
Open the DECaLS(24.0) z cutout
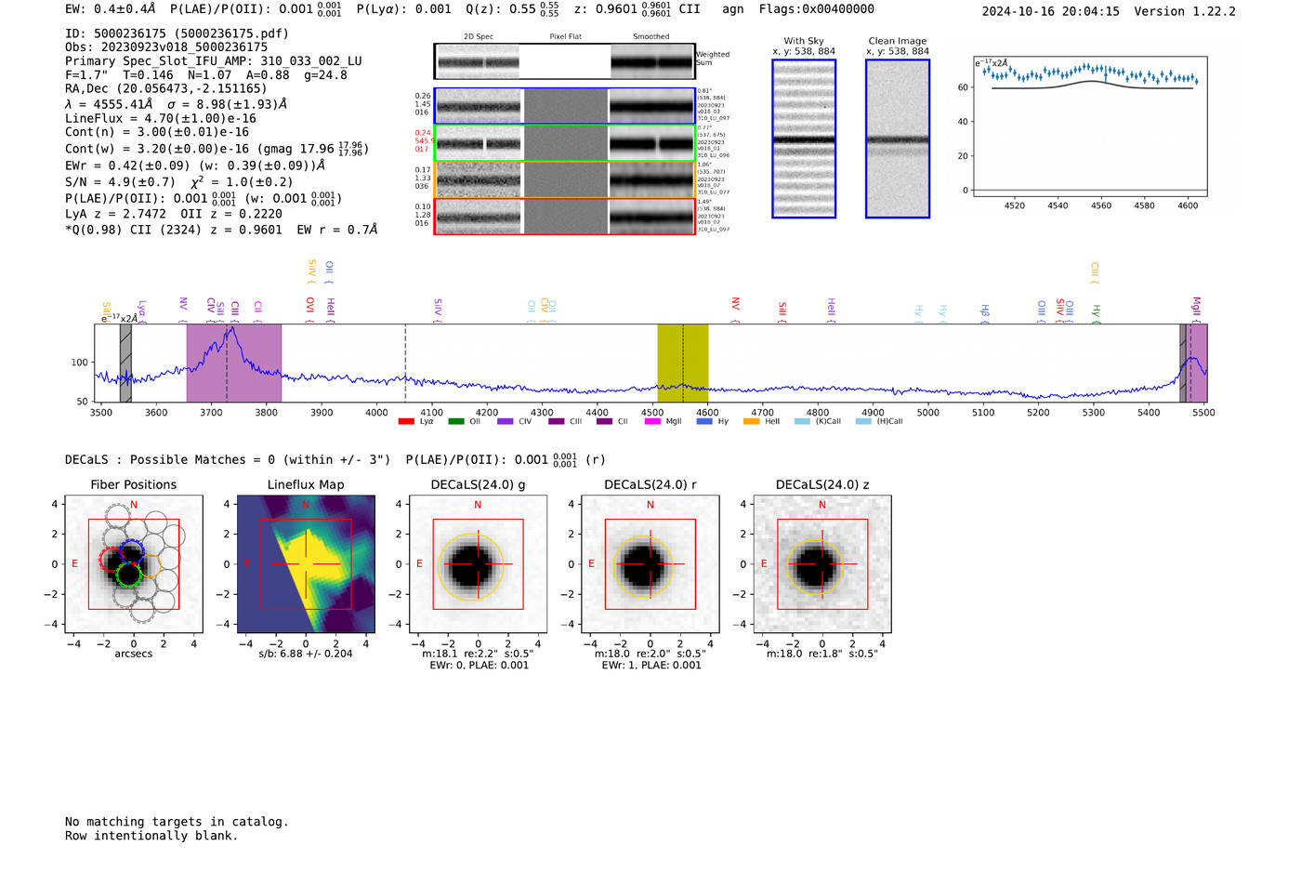click(821, 564)
